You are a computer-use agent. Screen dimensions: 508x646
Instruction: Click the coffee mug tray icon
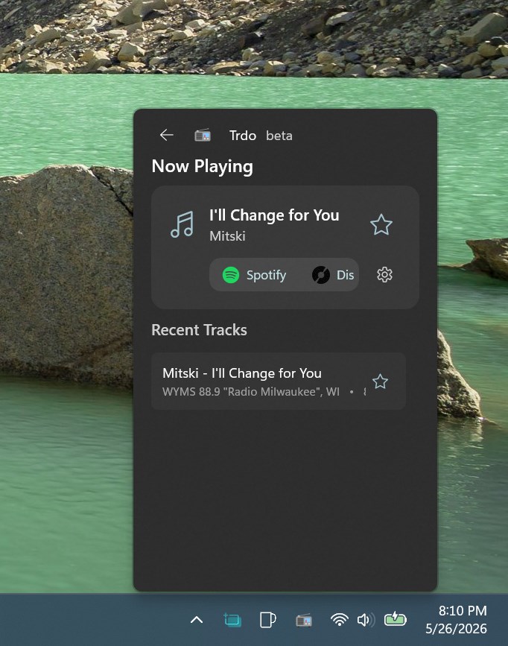(x=268, y=620)
